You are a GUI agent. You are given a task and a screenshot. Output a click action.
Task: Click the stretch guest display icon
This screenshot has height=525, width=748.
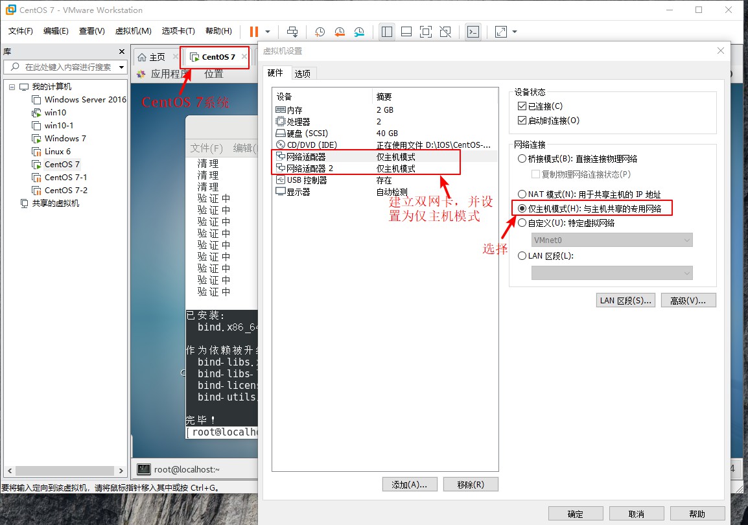point(501,32)
